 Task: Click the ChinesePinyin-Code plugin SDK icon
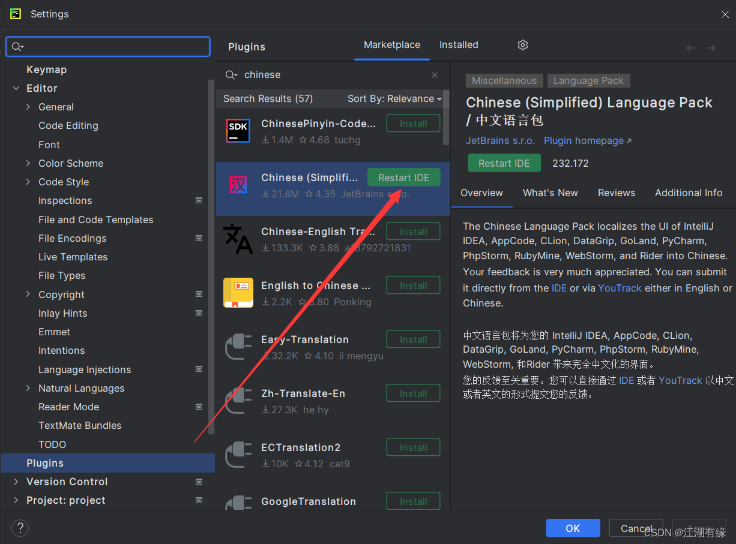(x=238, y=131)
